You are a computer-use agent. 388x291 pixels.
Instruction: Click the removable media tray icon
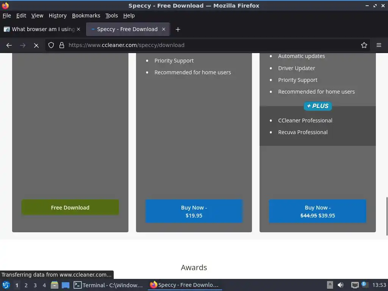point(330,285)
